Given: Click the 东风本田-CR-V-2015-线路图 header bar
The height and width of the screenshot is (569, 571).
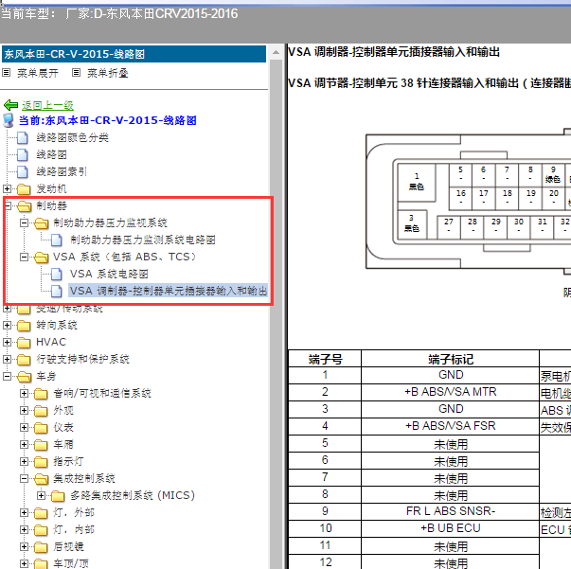Looking at the screenshot, I should 134,54.
